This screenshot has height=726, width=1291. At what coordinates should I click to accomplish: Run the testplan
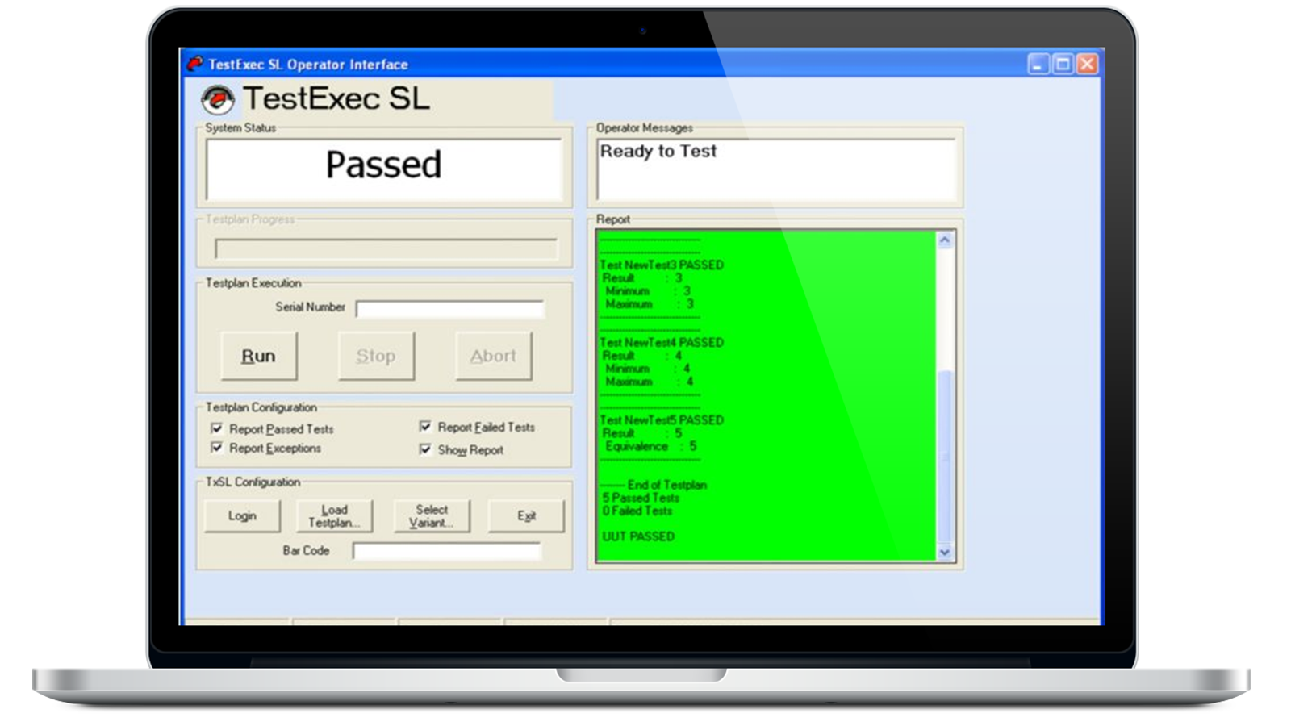pyautogui.click(x=259, y=356)
